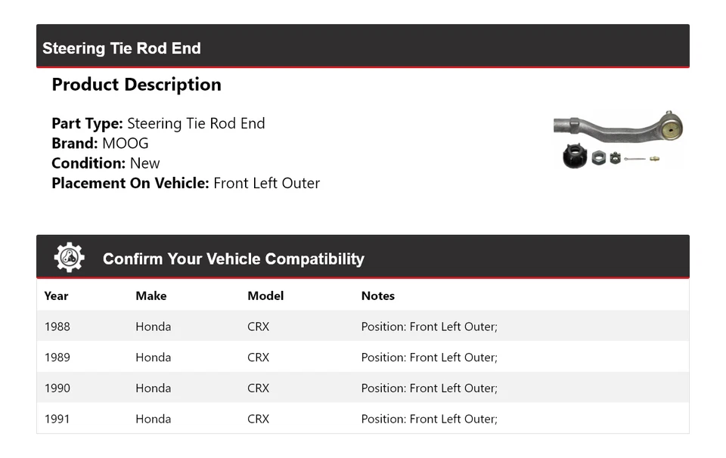Click the 1991 year cell
The width and height of the screenshot is (726, 458).
57,419
